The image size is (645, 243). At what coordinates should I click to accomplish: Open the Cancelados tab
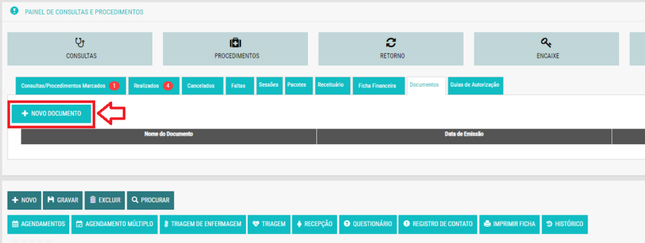pos(202,86)
